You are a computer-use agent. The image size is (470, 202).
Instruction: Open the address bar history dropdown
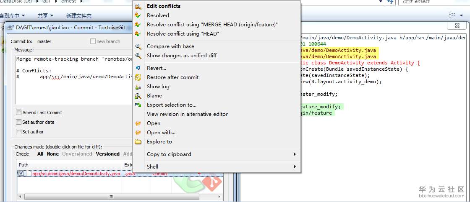click(381, 2)
